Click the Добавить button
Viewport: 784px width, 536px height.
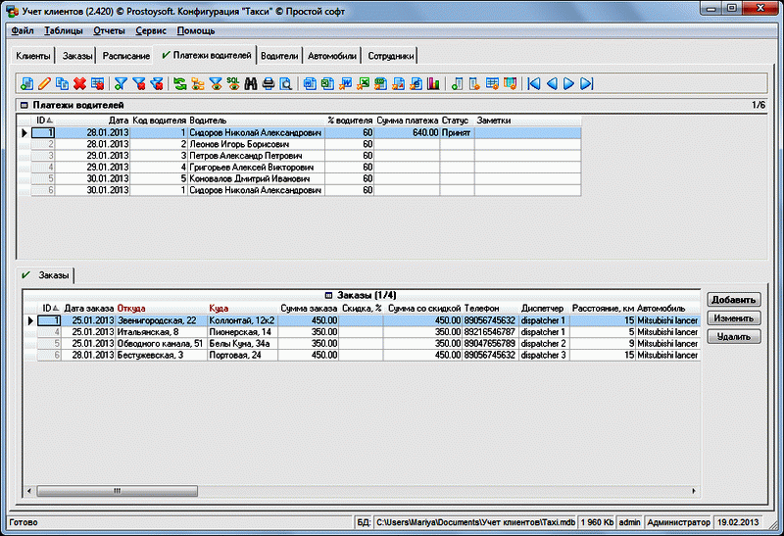tap(733, 300)
